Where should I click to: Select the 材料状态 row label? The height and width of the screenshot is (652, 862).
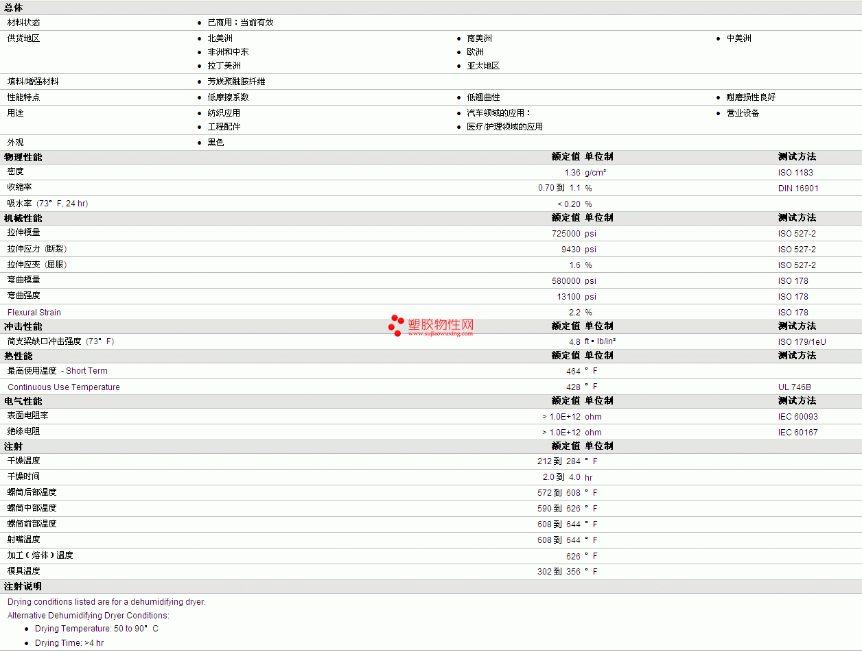coord(24,23)
